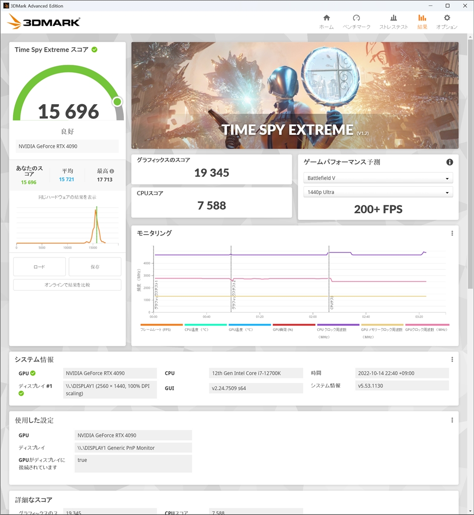The height and width of the screenshot is (515, 474).
Task: Open the モニタリング panel three-dot menu
Action: 452,233
